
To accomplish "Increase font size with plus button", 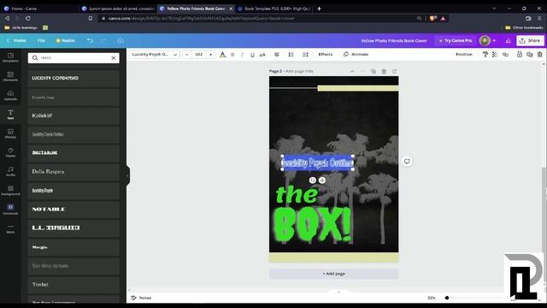I will (211, 55).
